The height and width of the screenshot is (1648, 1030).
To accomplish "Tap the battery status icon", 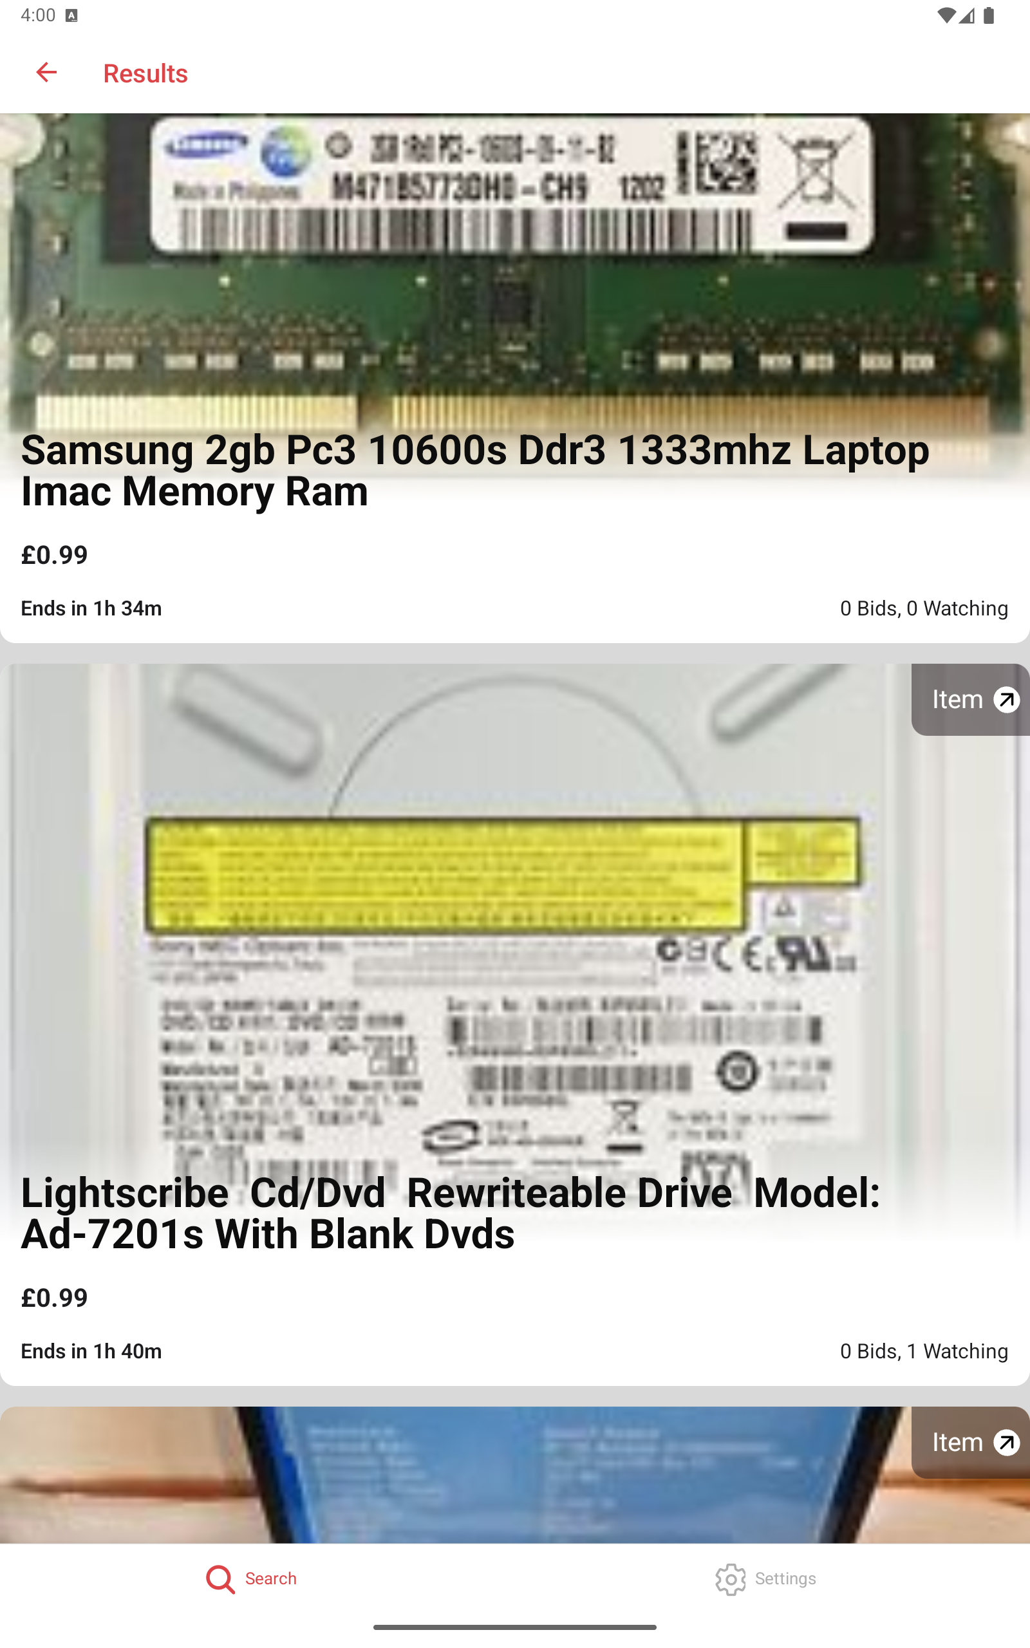I will [x=988, y=15].
